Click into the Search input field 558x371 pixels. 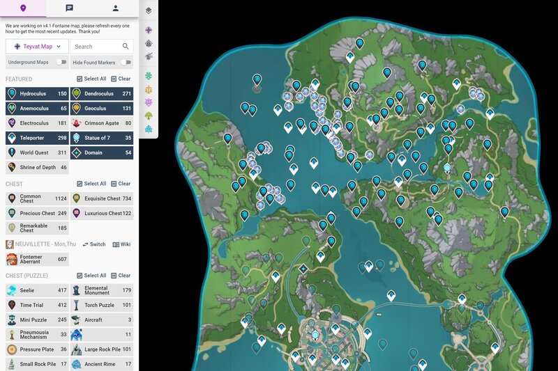click(96, 47)
